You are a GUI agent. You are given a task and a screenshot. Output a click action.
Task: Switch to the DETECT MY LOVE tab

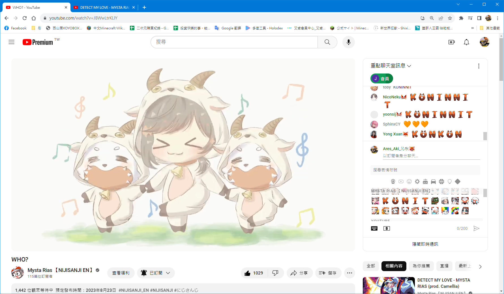[x=104, y=7]
